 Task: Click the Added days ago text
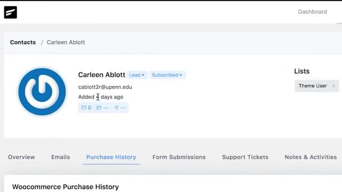[x=101, y=97]
